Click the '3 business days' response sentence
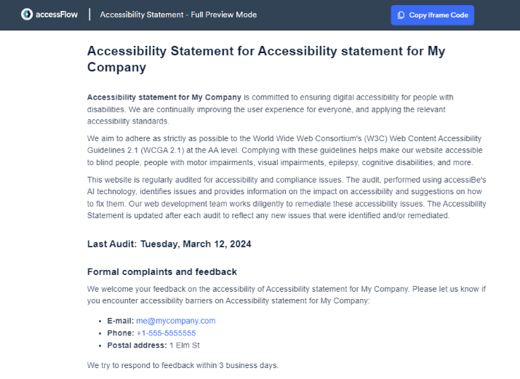 point(182,364)
